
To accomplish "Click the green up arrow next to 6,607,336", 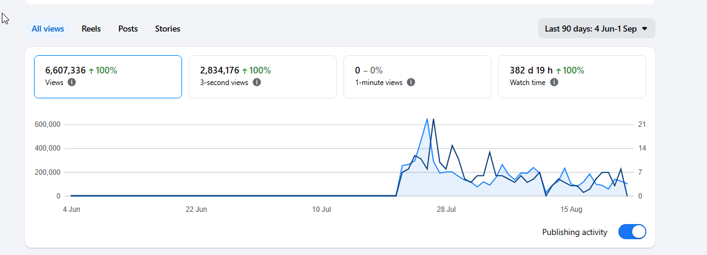I will click(90, 70).
